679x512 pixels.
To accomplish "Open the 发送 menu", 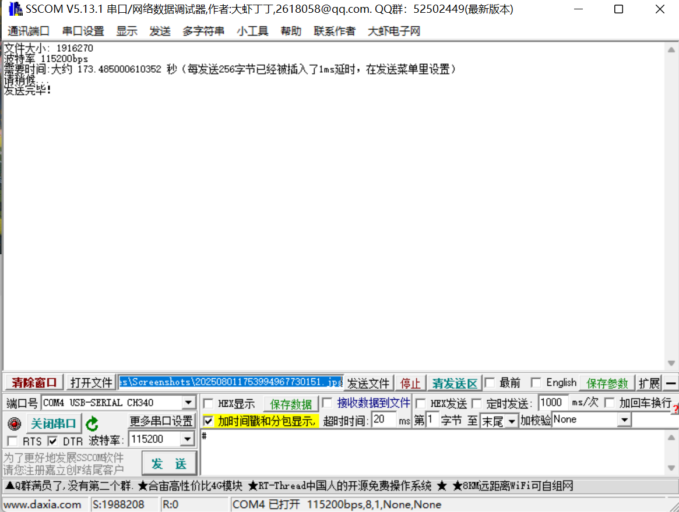I will [x=160, y=31].
